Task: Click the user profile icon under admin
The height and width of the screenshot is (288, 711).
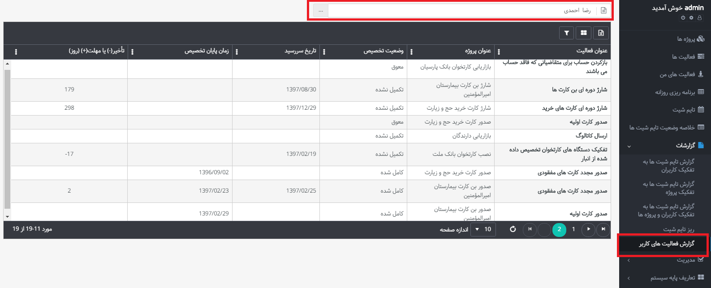Action: point(700,18)
